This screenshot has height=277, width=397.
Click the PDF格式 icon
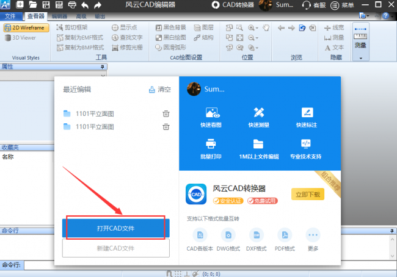coord(285,236)
